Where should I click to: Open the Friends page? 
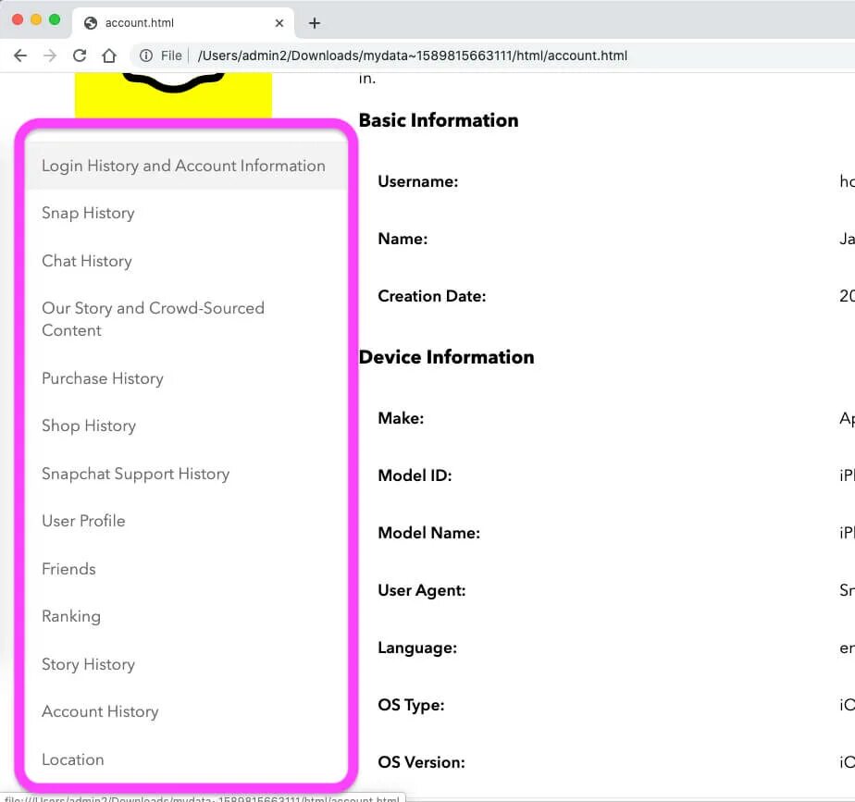tap(68, 569)
